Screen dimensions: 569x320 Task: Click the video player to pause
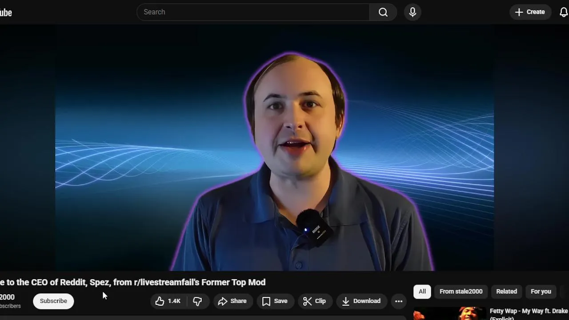click(274, 148)
